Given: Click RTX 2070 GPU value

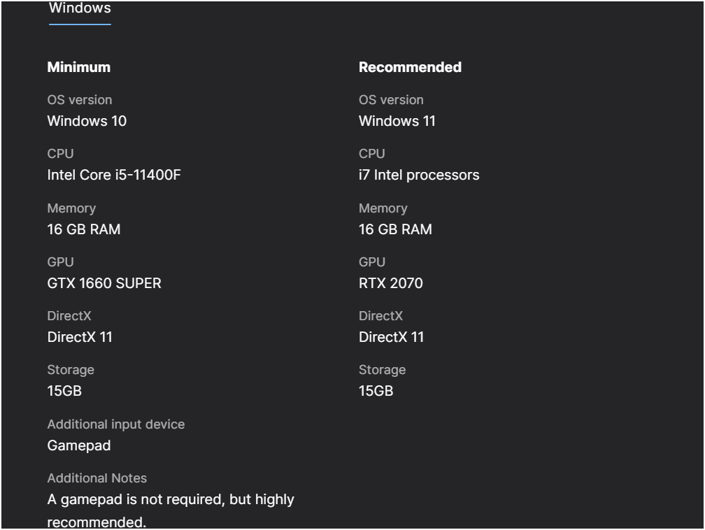Looking at the screenshot, I should click(x=391, y=283).
